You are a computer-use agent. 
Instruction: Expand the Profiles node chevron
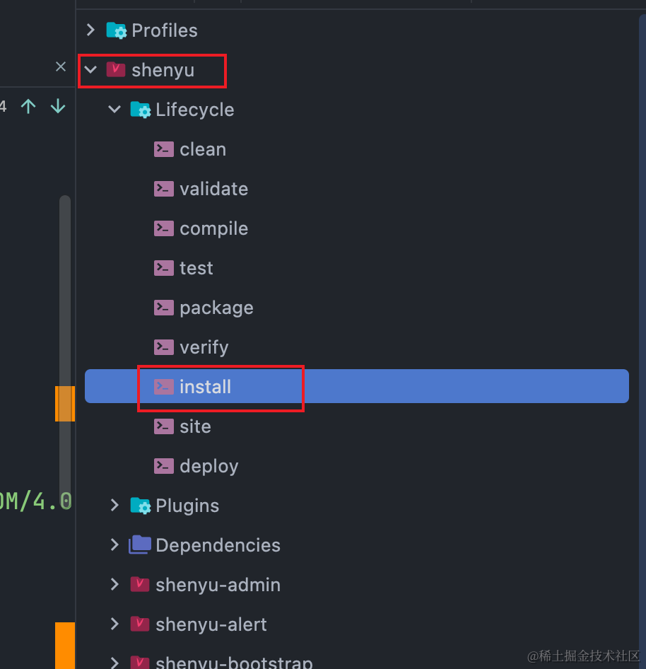point(90,30)
